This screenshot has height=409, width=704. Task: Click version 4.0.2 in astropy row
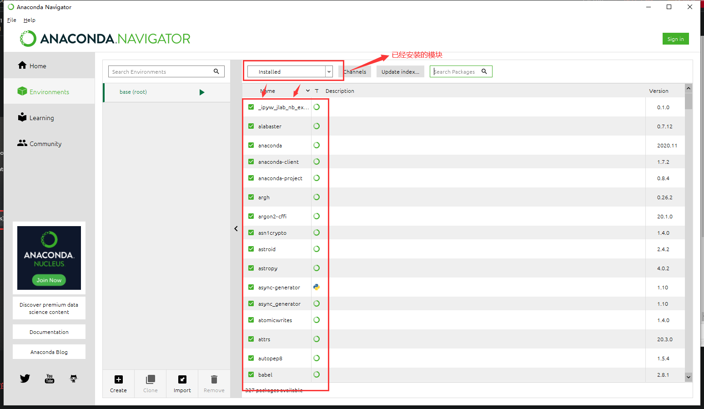click(664, 268)
